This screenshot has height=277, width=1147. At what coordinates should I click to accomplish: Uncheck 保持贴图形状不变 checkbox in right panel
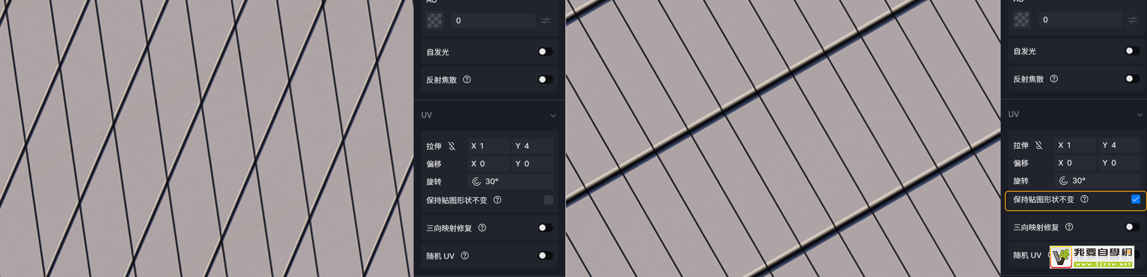(1136, 199)
